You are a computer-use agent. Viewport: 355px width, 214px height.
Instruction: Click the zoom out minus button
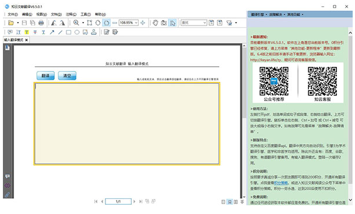[x=115, y=23]
